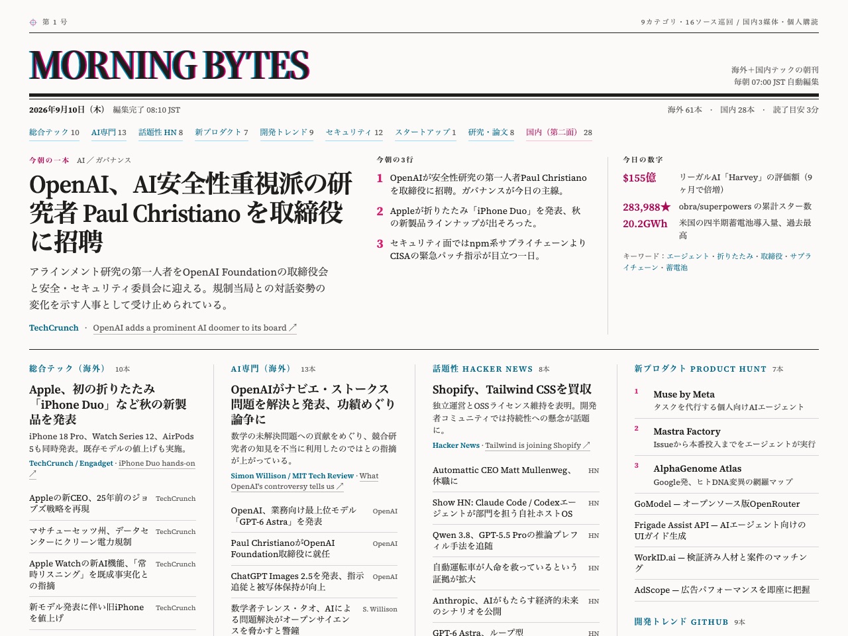Open the Mastra Factory product entry
The height and width of the screenshot is (636, 848).
click(x=726, y=437)
